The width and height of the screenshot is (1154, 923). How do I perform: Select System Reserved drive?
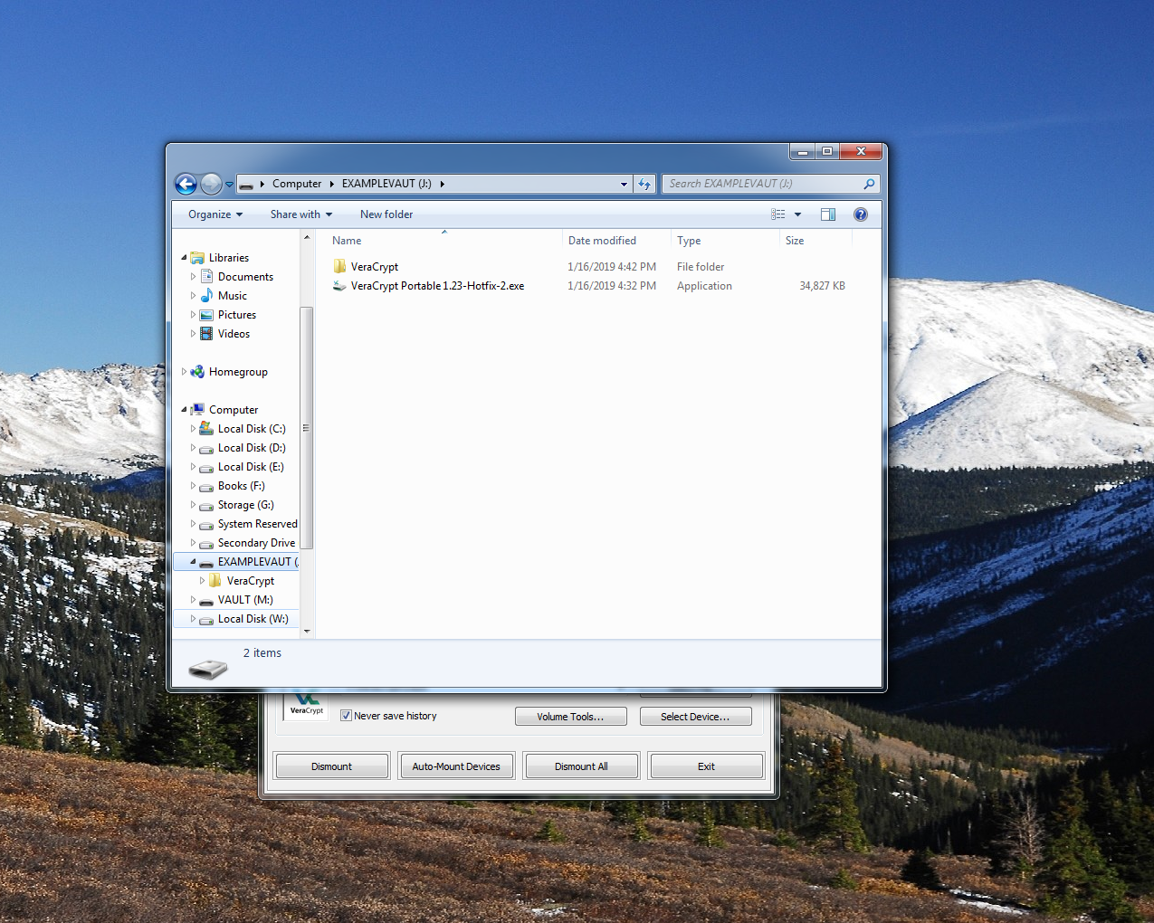point(257,524)
